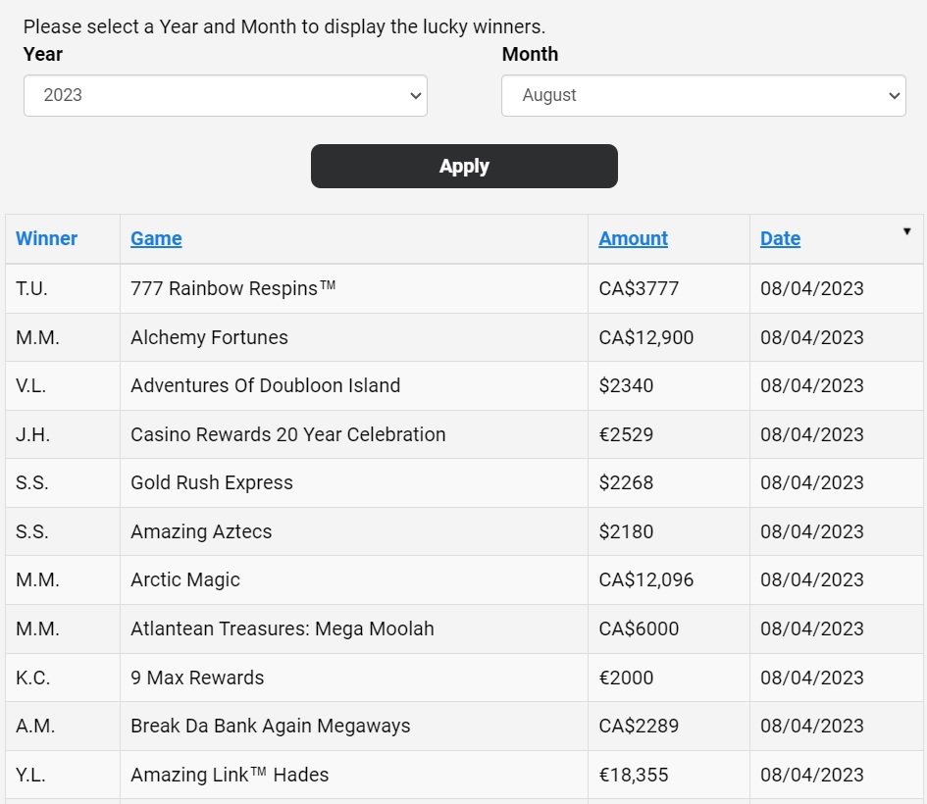Select the Gold Rush Express row
927x804 pixels.
point(212,482)
